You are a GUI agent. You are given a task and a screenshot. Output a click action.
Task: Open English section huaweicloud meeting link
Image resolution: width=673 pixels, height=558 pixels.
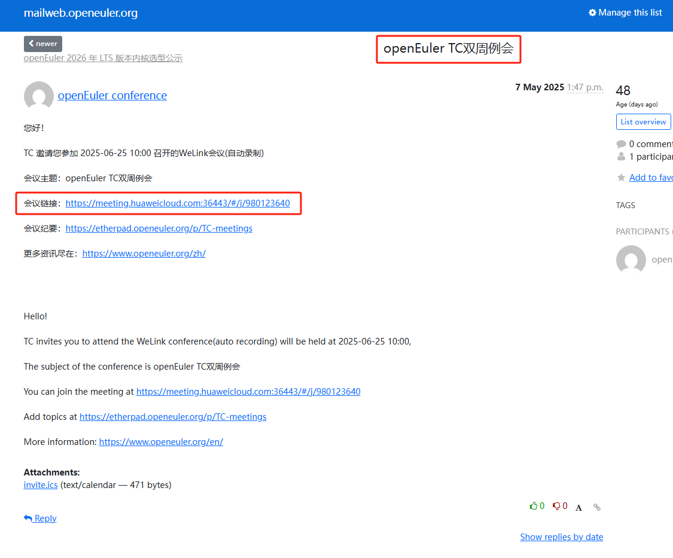tap(248, 392)
